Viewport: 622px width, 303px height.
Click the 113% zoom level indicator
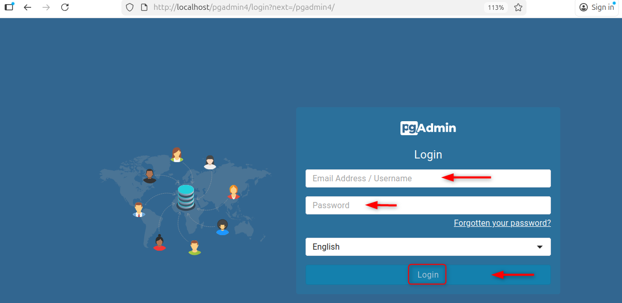tap(495, 7)
